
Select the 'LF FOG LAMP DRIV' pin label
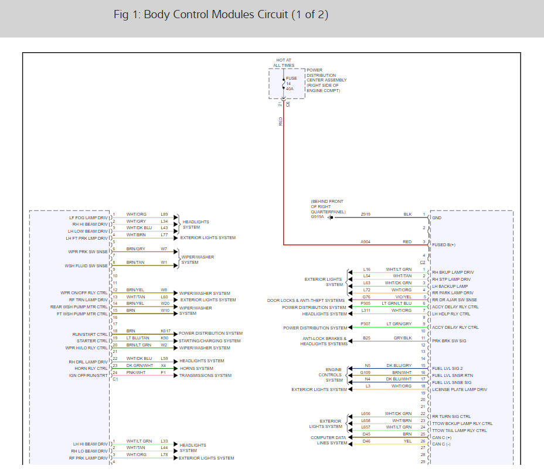coord(89,218)
